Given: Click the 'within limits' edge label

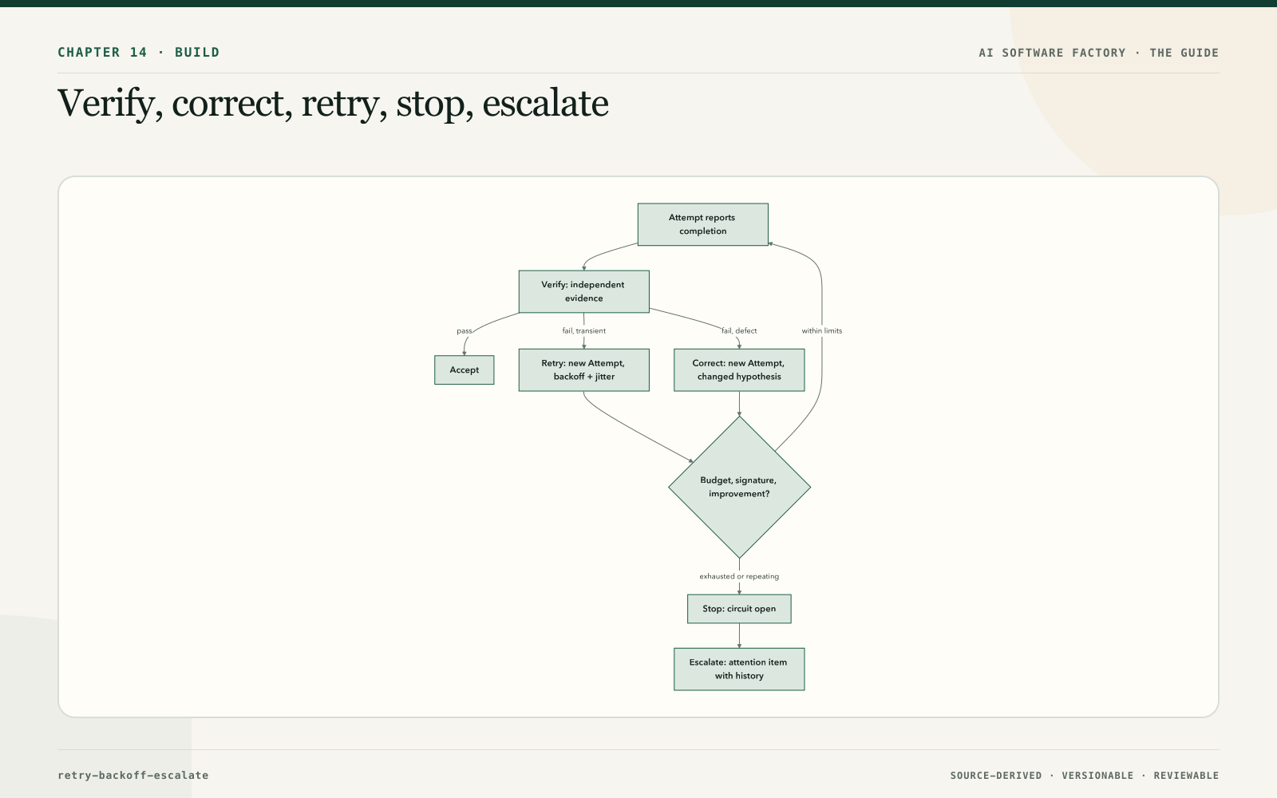Looking at the screenshot, I should click(822, 331).
